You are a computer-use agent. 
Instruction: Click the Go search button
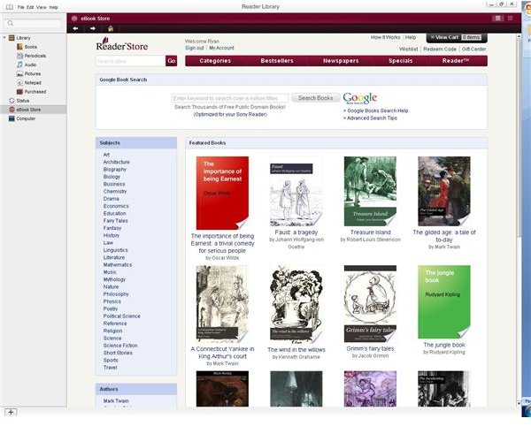pos(172,61)
